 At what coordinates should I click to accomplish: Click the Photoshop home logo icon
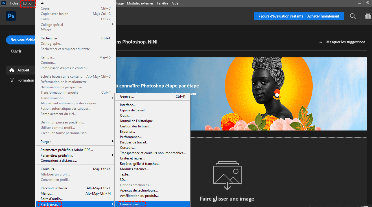coord(11,16)
